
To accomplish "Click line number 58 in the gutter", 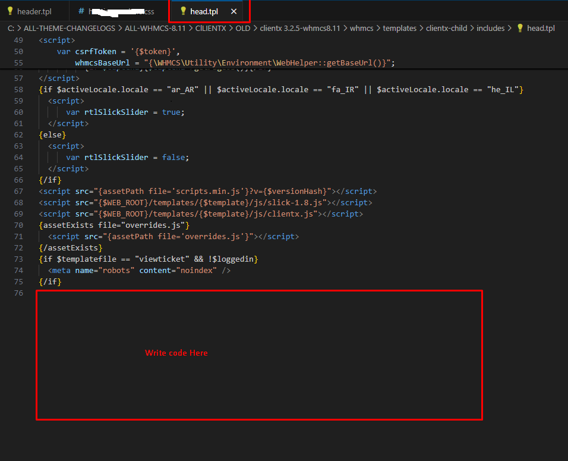I will click(x=18, y=89).
